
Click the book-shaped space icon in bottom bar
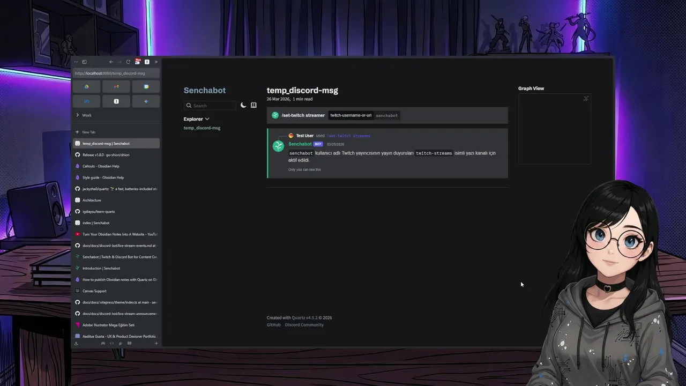[x=129, y=343]
